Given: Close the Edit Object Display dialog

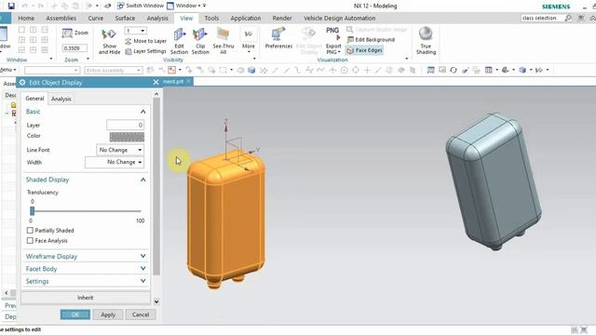Looking at the screenshot, I should (156, 83).
